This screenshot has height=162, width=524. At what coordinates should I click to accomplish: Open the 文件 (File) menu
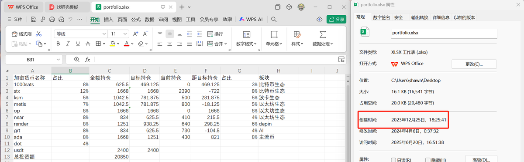pos(15,19)
